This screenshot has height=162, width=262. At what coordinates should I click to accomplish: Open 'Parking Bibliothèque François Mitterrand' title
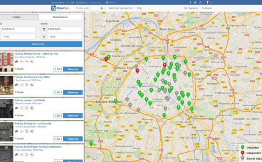click(x=38, y=147)
